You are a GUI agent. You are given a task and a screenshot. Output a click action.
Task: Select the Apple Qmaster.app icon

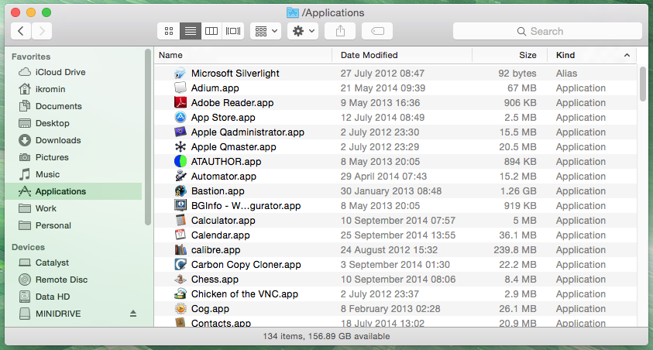[x=180, y=147]
